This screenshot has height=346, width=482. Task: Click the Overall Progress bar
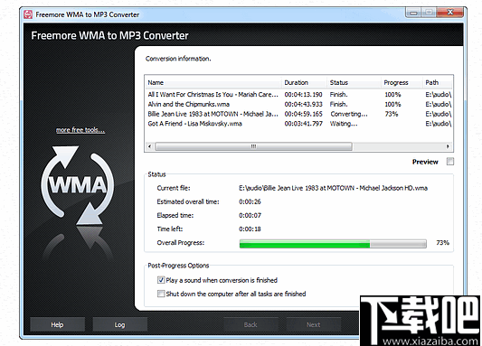point(333,244)
